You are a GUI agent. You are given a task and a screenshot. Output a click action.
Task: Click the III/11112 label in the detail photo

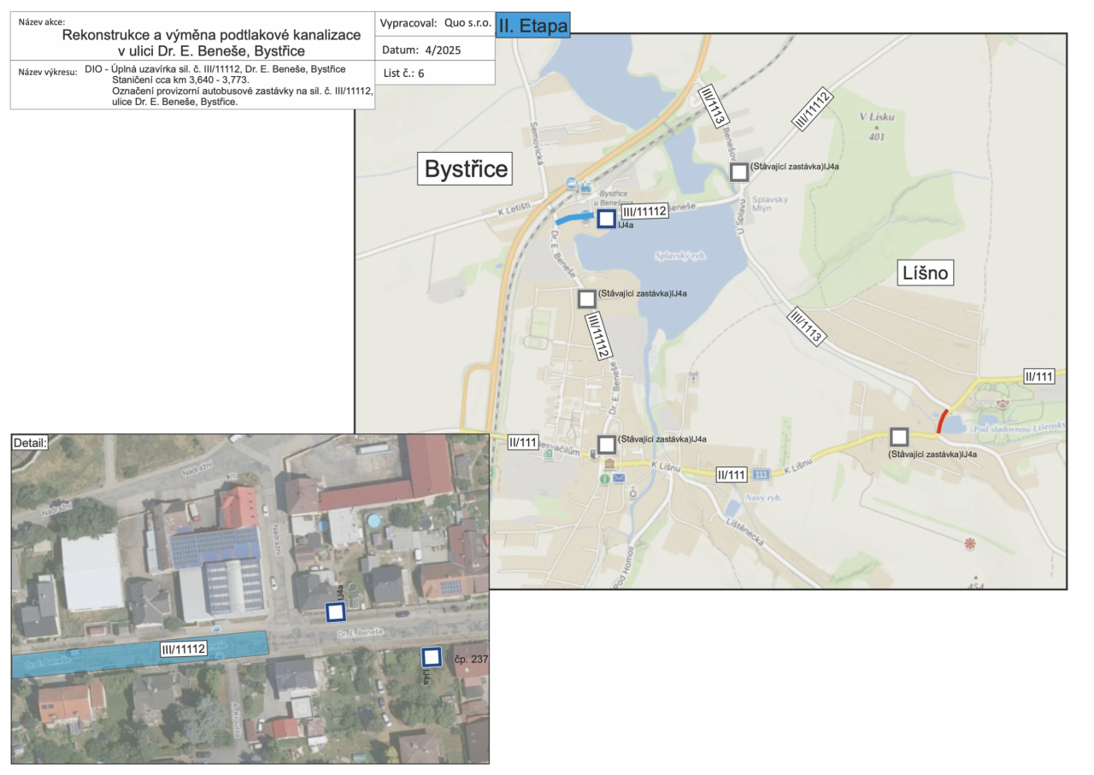pos(184,649)
